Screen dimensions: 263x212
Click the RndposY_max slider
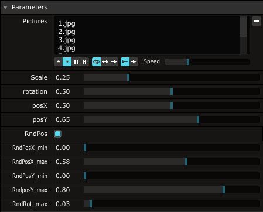click(x=172, y=190)
